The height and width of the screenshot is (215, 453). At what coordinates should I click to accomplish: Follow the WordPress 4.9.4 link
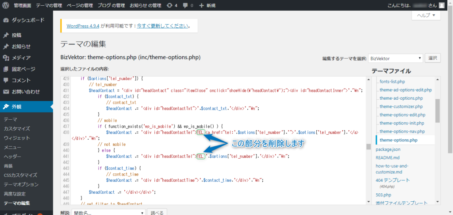[83, 26]
